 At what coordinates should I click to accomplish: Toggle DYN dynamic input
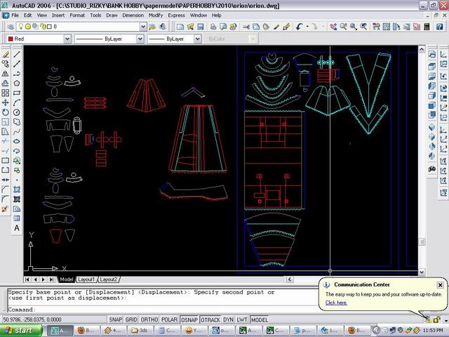(x=228, y=319)
